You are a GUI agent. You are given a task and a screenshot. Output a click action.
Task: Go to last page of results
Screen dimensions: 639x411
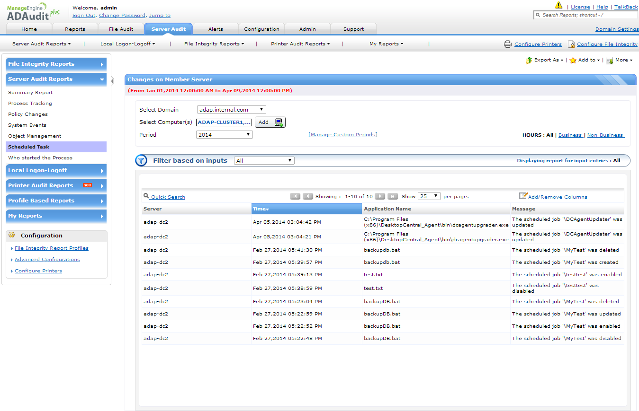point(393,196)
